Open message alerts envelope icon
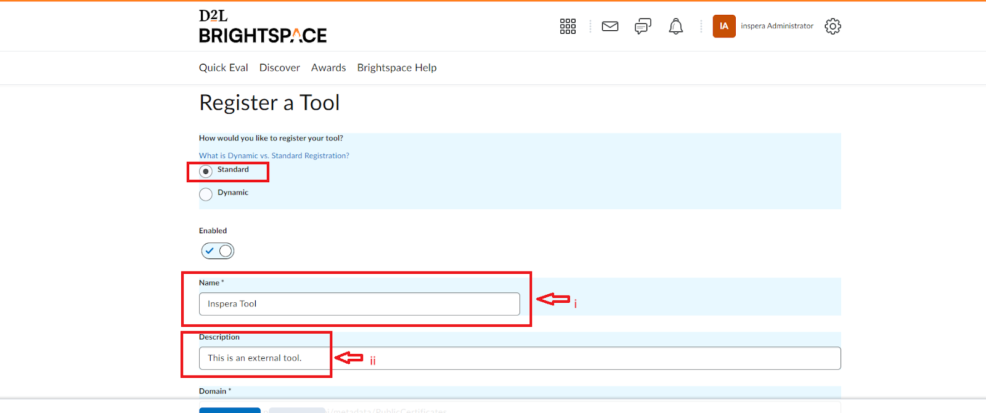The image size is (986, 413). coord(610,26)
